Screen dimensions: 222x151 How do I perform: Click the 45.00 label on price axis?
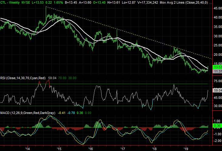point(217,8)
